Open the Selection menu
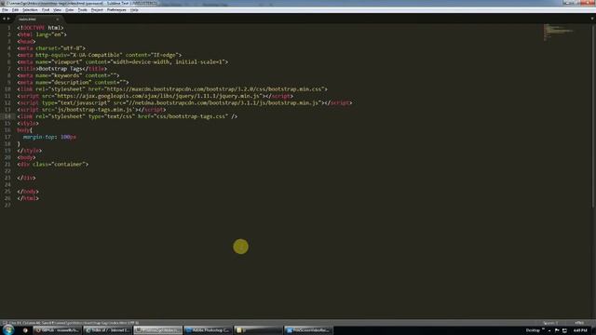Viewport: 596px width, 335px height. pyautogui.click(x=30, y=10)
